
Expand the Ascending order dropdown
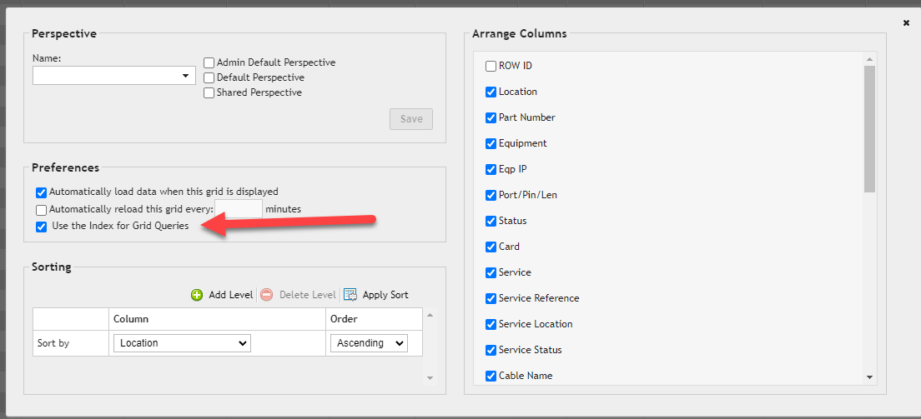[369, 343]
